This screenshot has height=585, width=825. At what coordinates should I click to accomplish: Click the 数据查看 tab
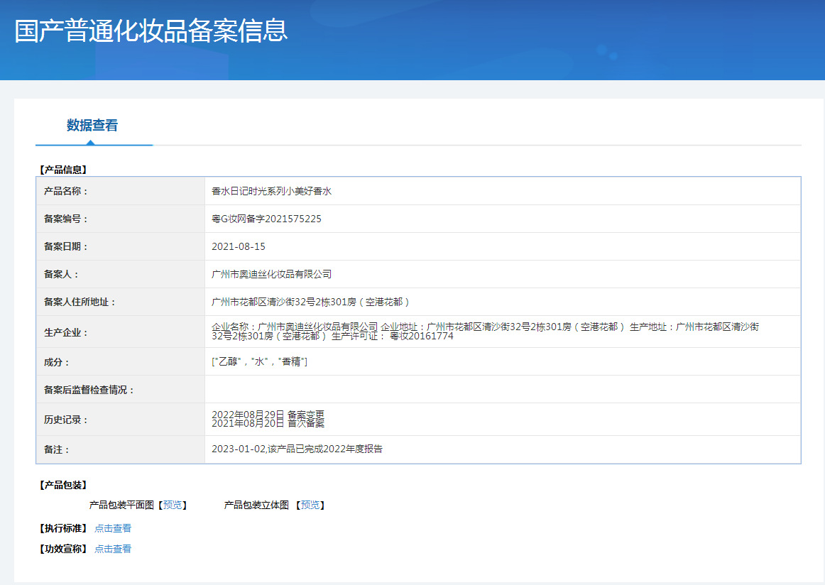[x=92, y=126]
